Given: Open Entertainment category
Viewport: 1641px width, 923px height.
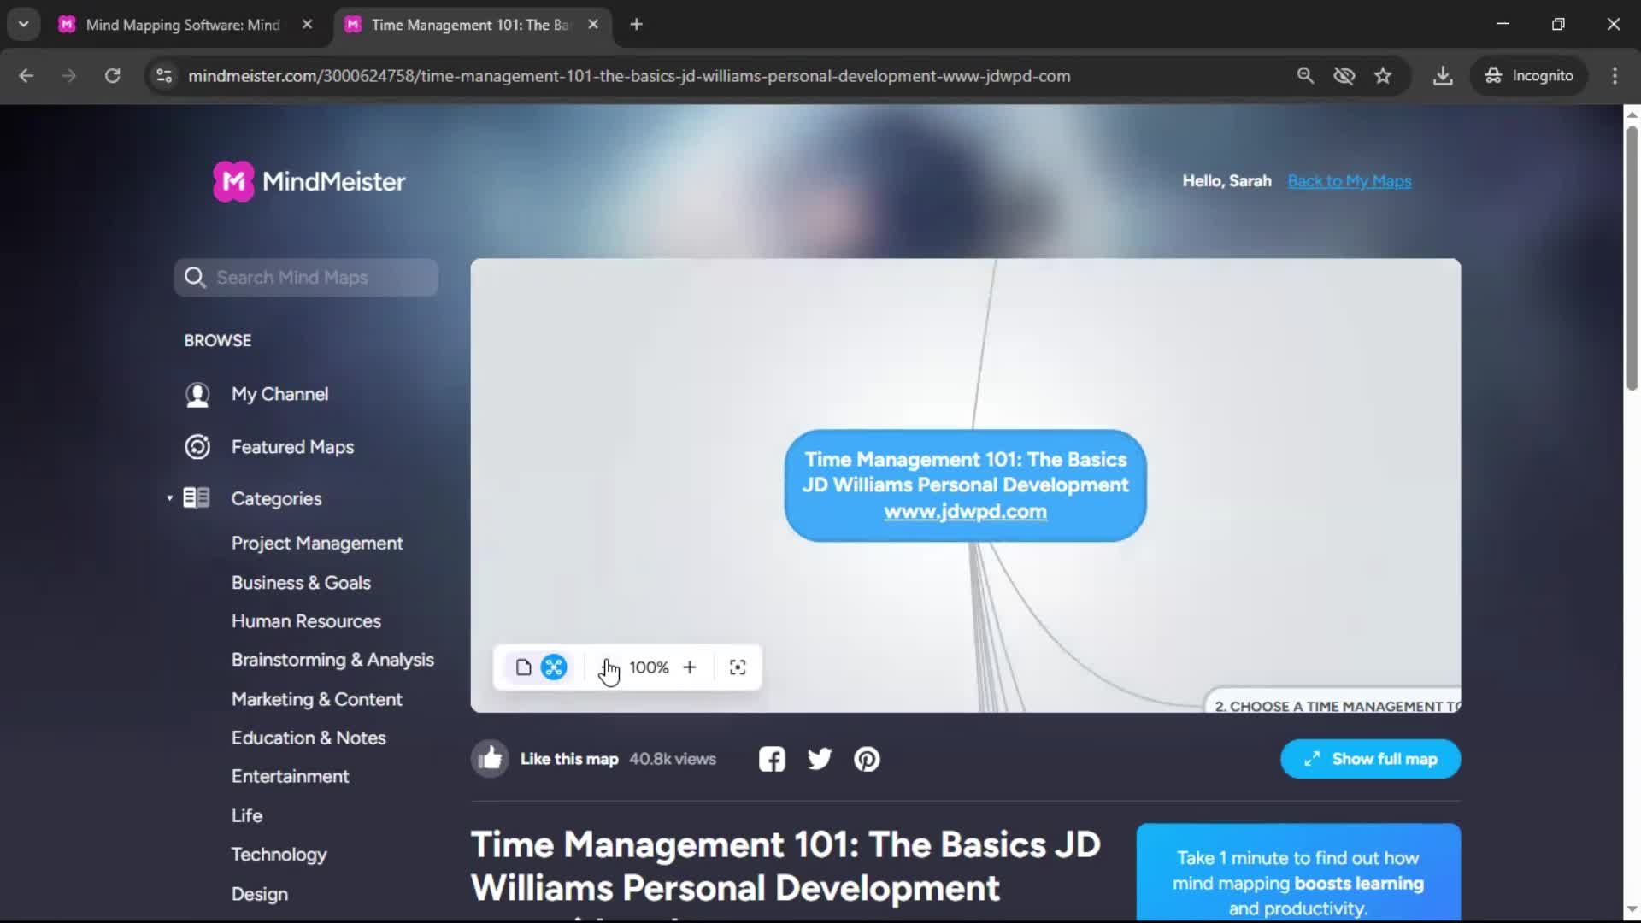Looking at the screenshot, I should 290,776.
